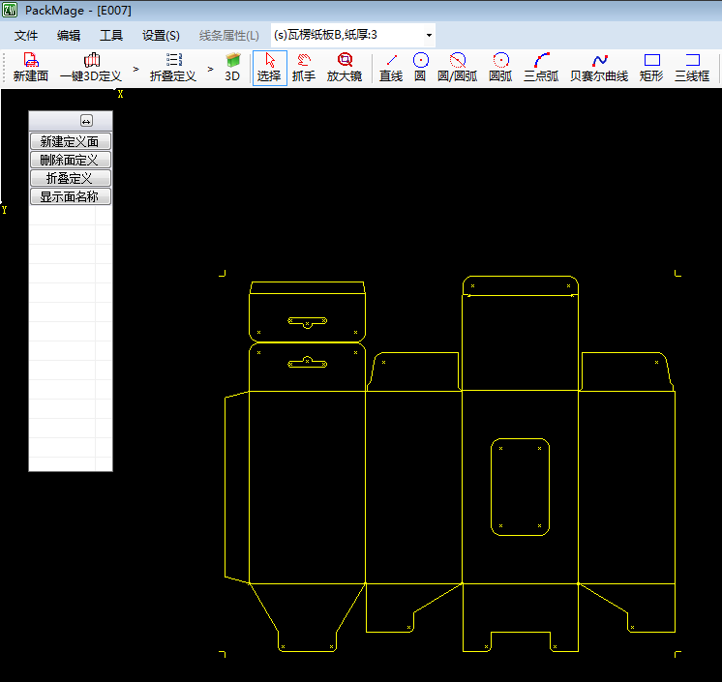Activate the Select (选择) arrow tool
Viewport: 722px width, 682px height.
pyautogui.click(x=269, y=68)
